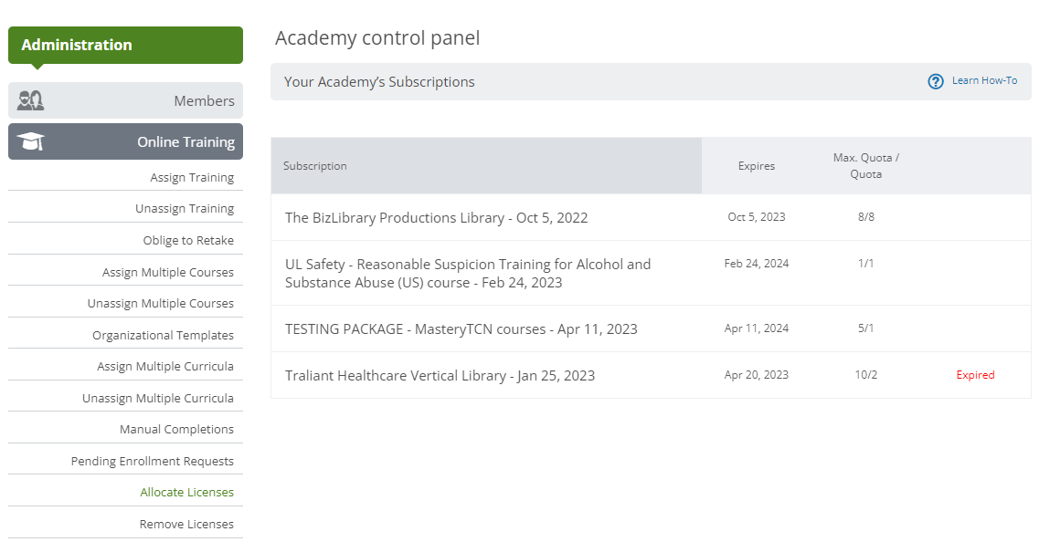Go to Assign Multiple Curricula
Viewport: 1039px width, 542px height.
point(165,366)
